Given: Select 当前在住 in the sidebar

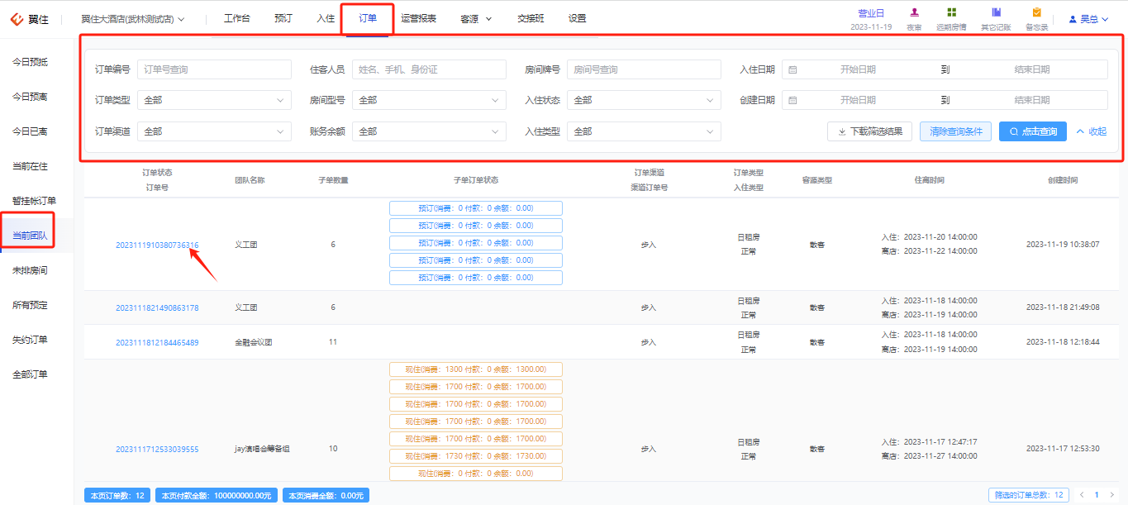Looking at the screenshot, I should (30, 166).
